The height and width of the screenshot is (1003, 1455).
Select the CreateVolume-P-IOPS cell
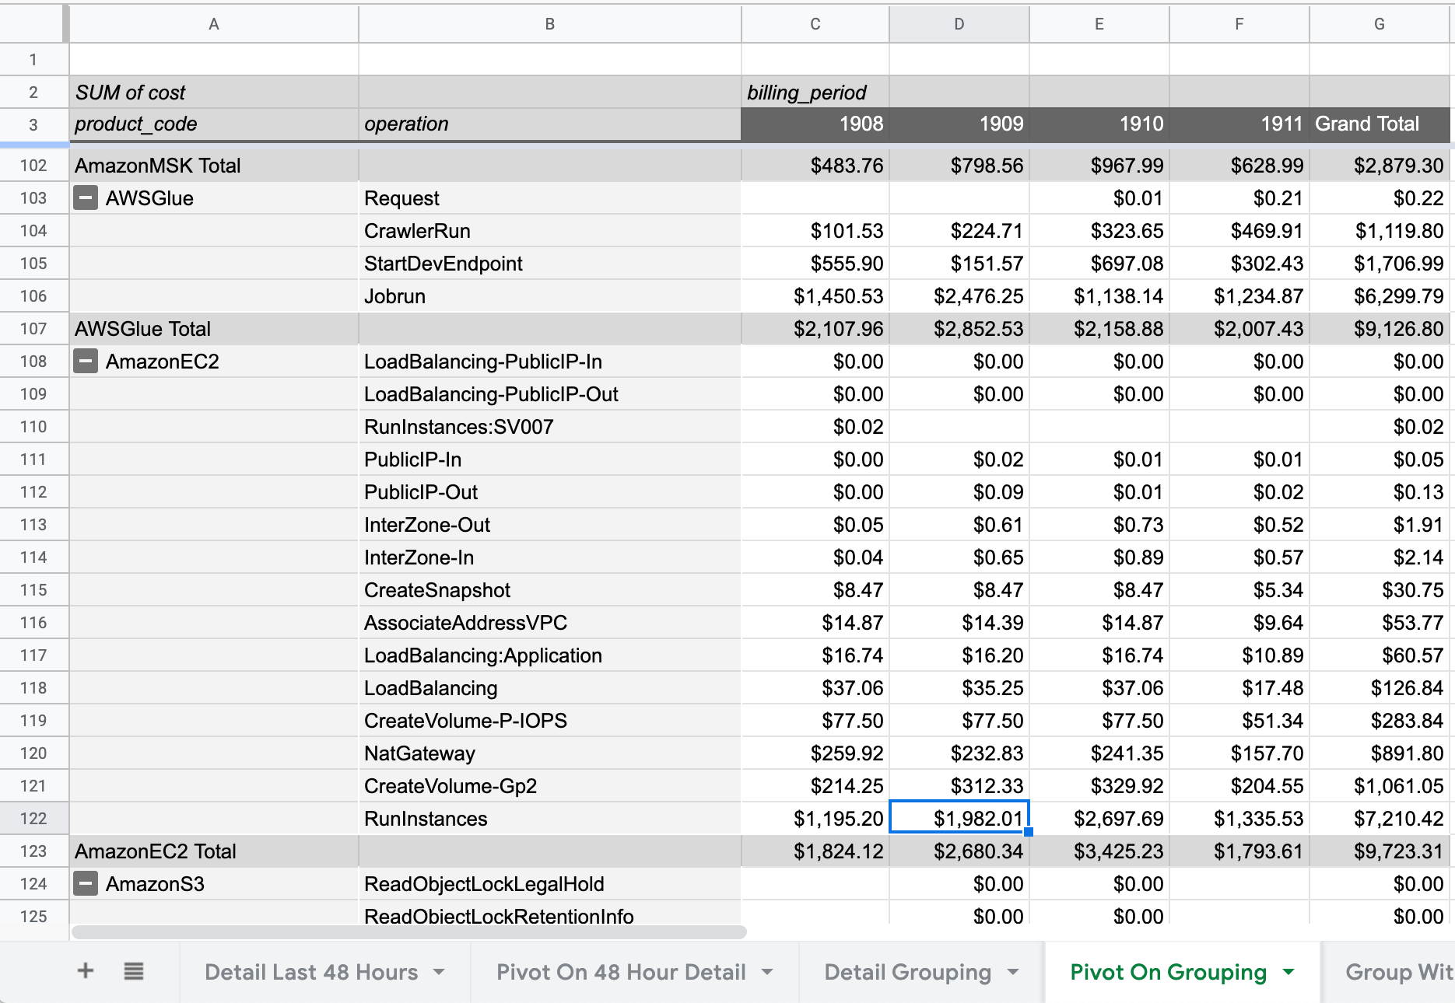[550, 721]
